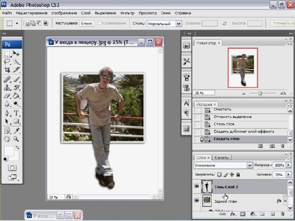
Task: Enable the Сглаживание checkbox
Action: pyautogui.click(x=100, y=23)
